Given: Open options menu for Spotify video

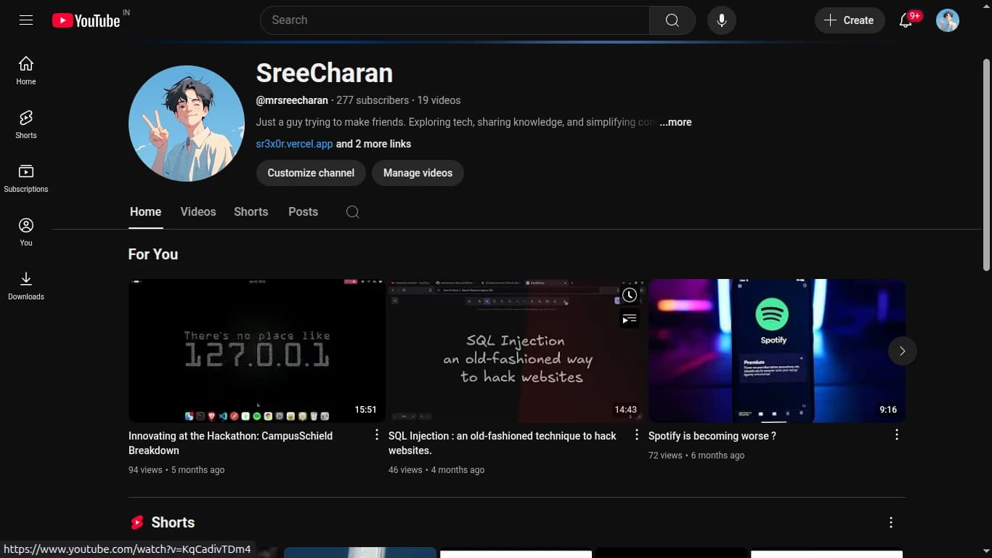Looking at the screenshot, I should point(896,434).
